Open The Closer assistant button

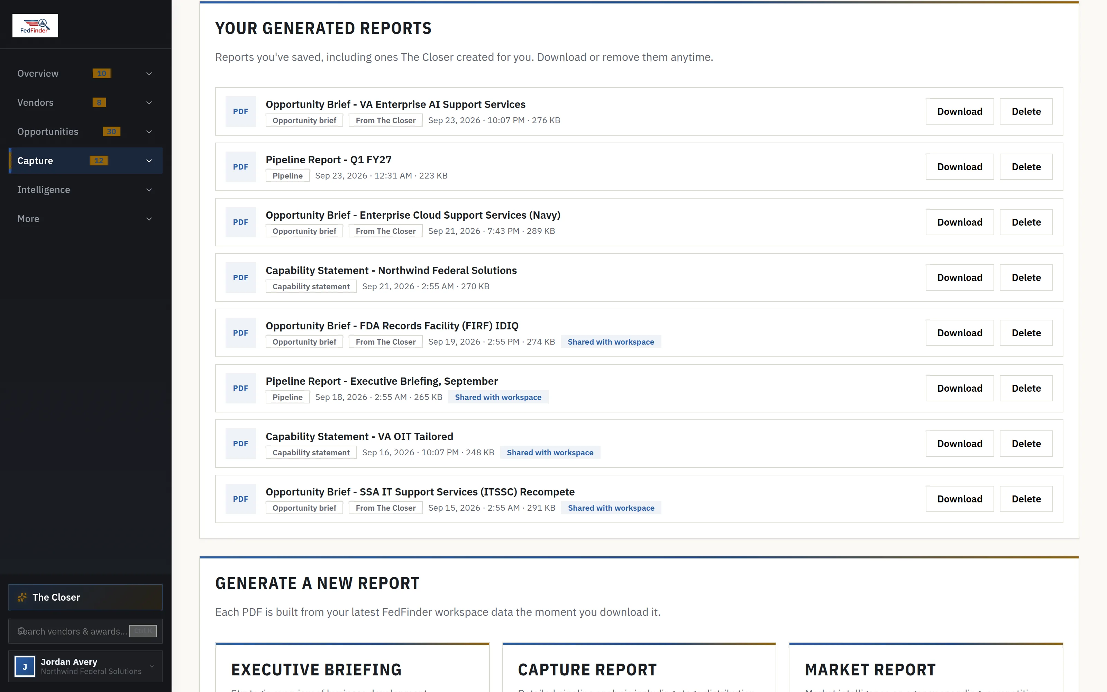click(x=85, y=597)
